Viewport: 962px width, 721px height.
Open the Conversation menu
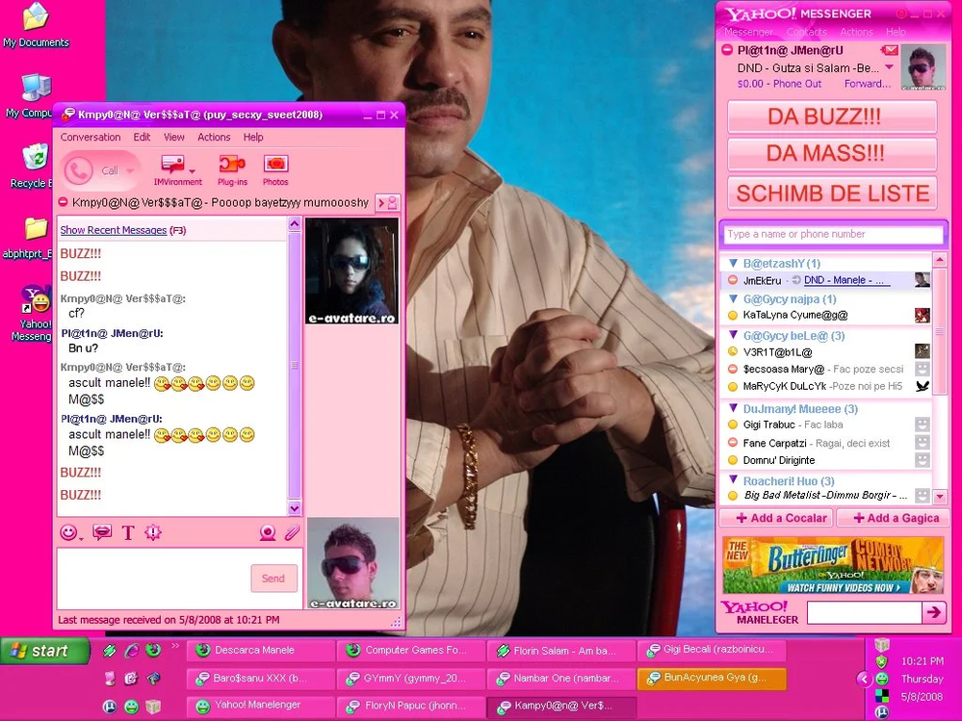point(91,138)
